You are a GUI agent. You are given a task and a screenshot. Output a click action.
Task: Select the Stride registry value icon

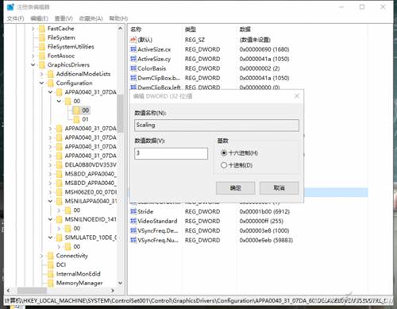click(133, 211)
